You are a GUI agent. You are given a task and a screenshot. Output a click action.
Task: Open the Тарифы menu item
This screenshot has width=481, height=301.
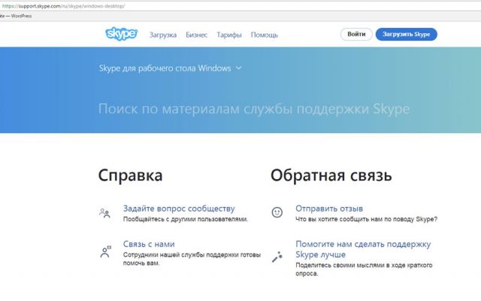click(x=229, y=35)
